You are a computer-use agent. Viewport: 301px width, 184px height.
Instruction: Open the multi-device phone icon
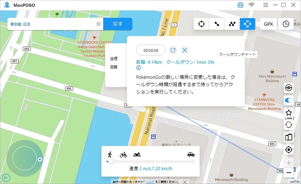click(x=289, y=137)
